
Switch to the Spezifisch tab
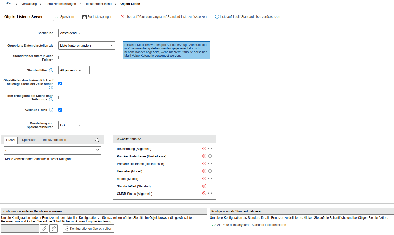click(x=29, y=140)
